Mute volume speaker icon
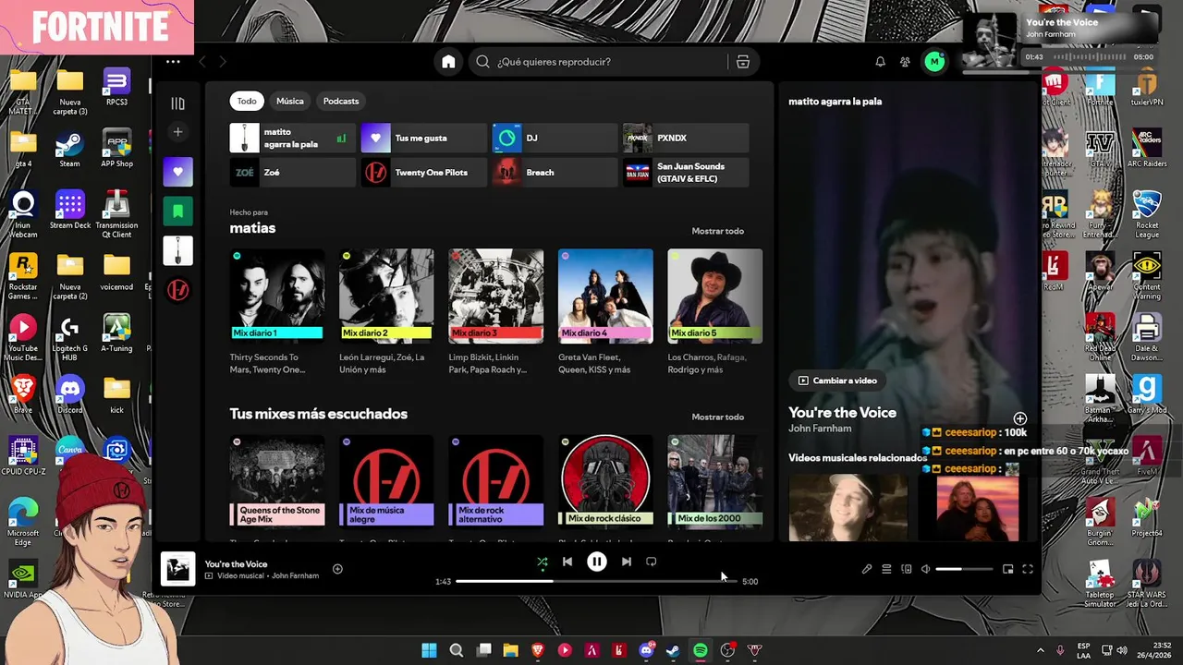1183x665 pixels. [925, 569]
